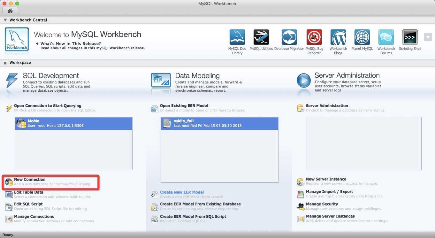Click the Manage Import / Export icon
Screen dimensions: 435x238
coord(301,194)
